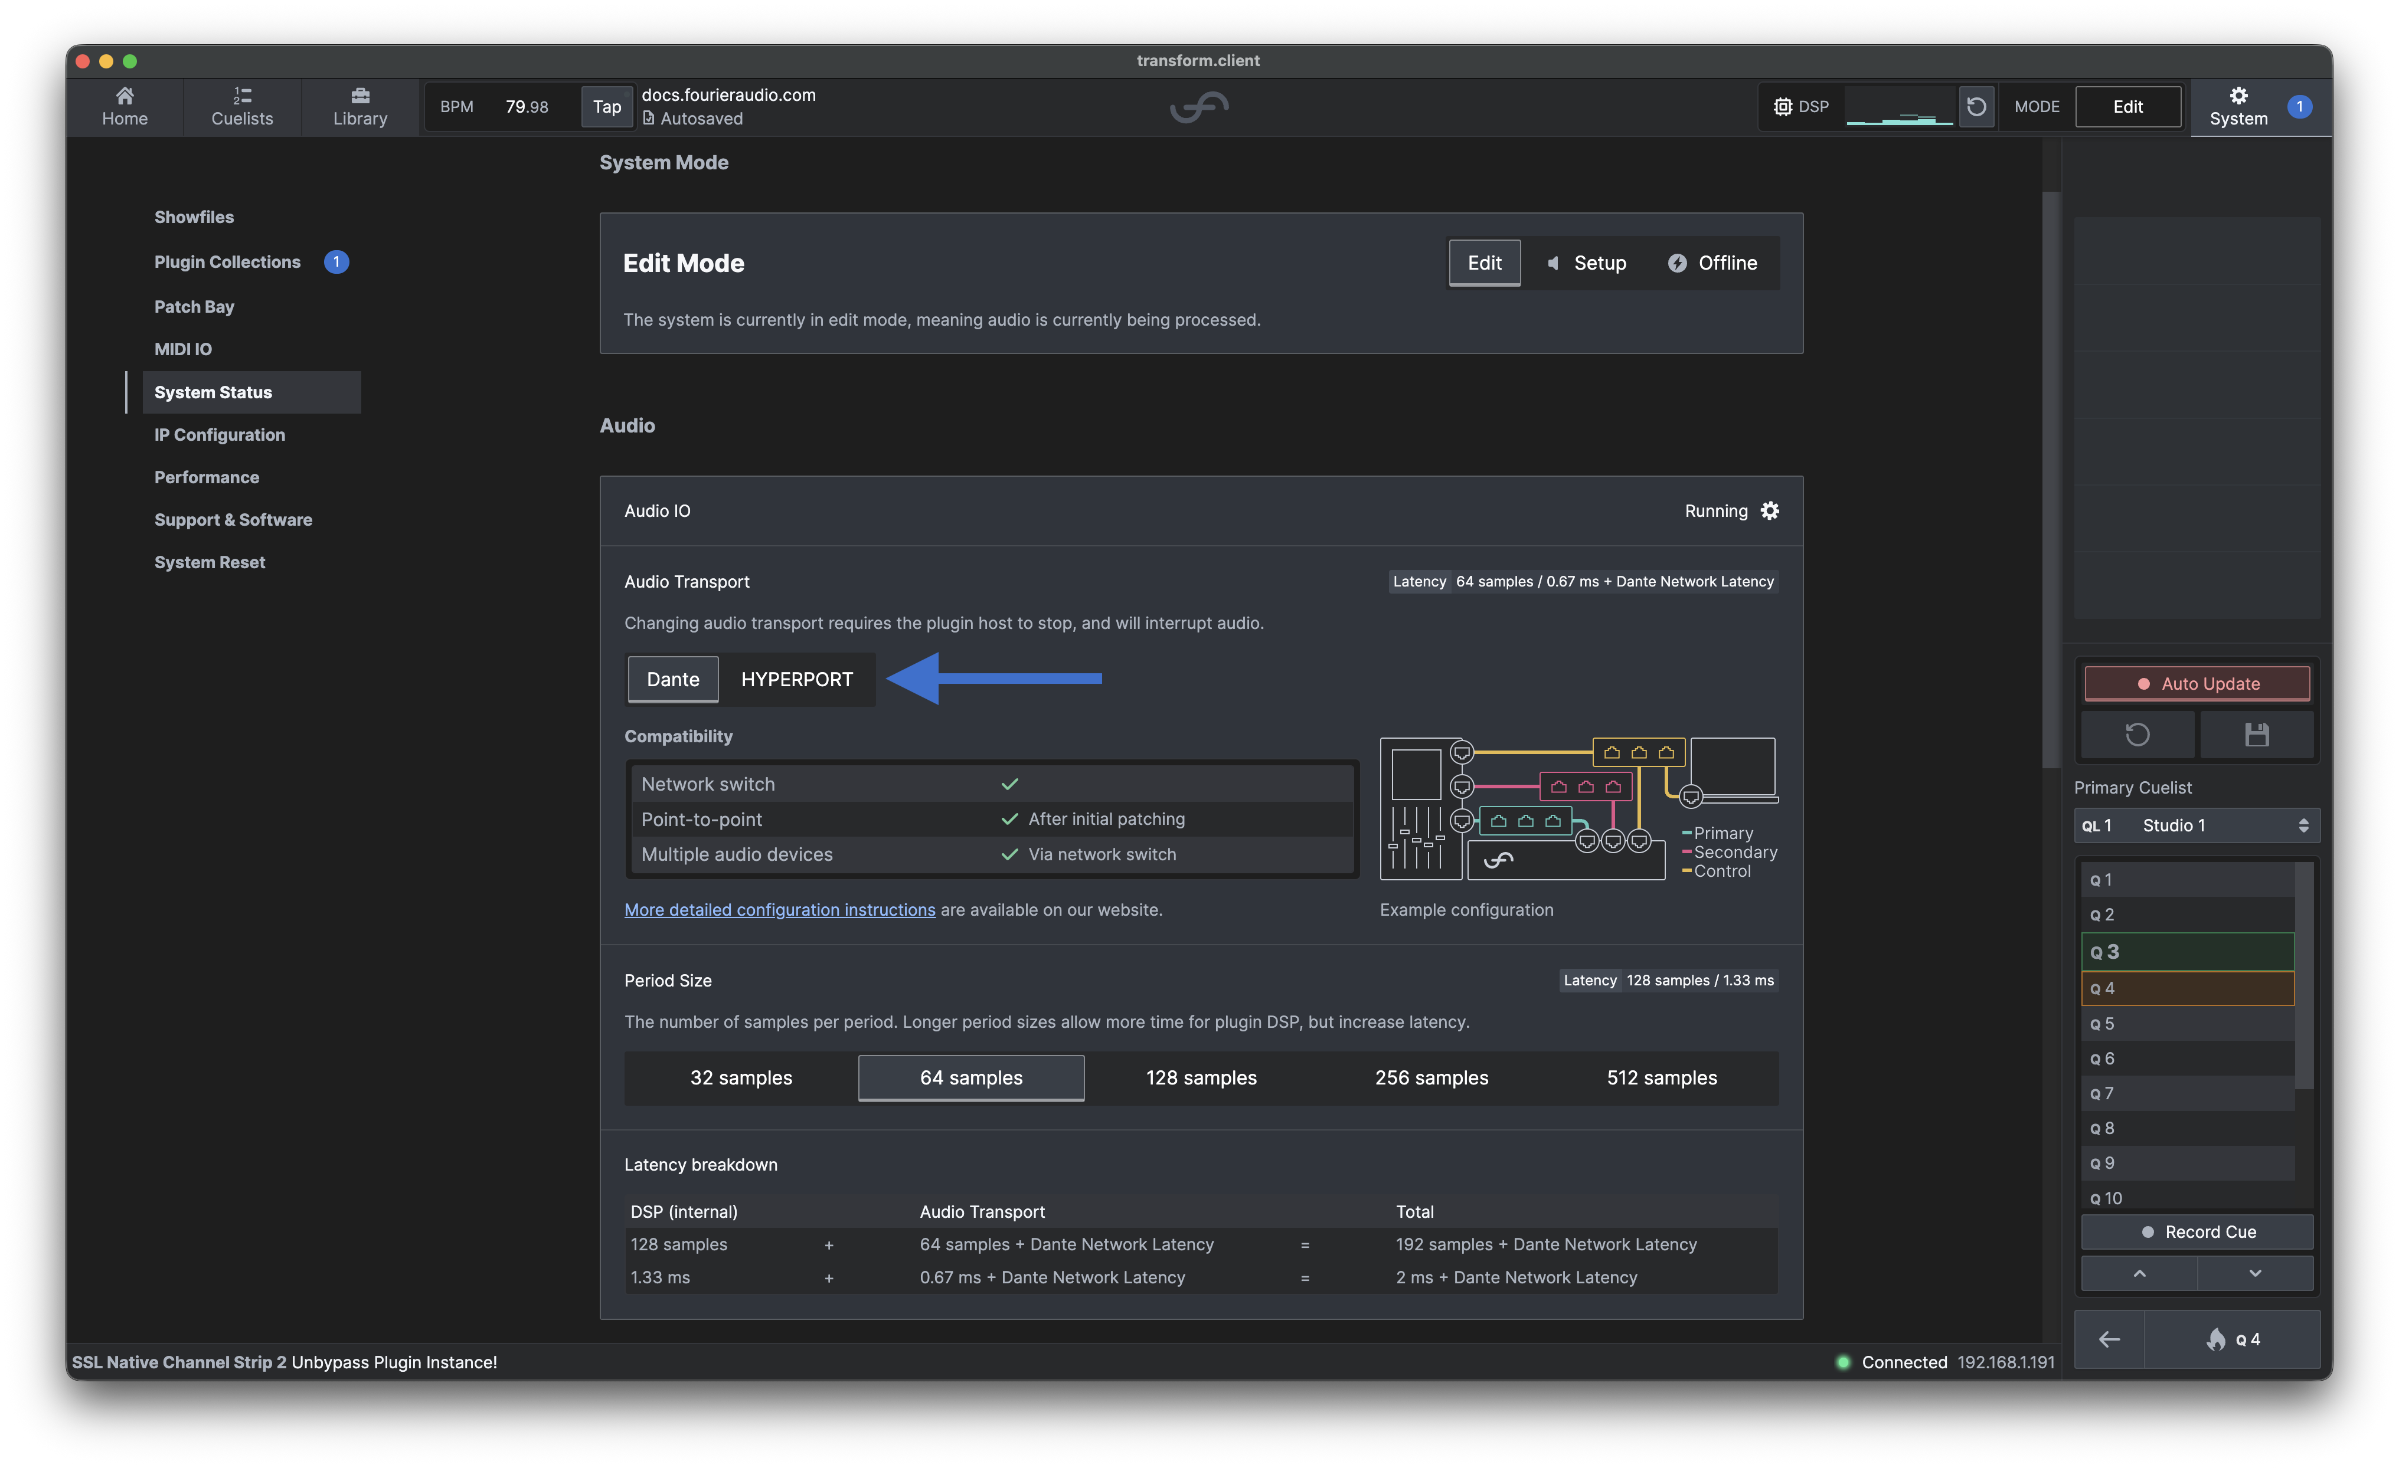Image resolution: width=2399 pixels, height=1468 pixels.
Task: Select cue Q 7 in the cuelist
Action: pyautogui.click(x=2186, y=1092)
